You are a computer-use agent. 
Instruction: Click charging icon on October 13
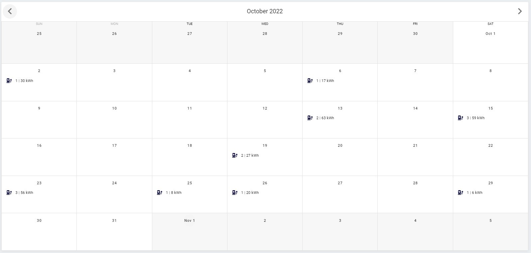tap(310, 118)
